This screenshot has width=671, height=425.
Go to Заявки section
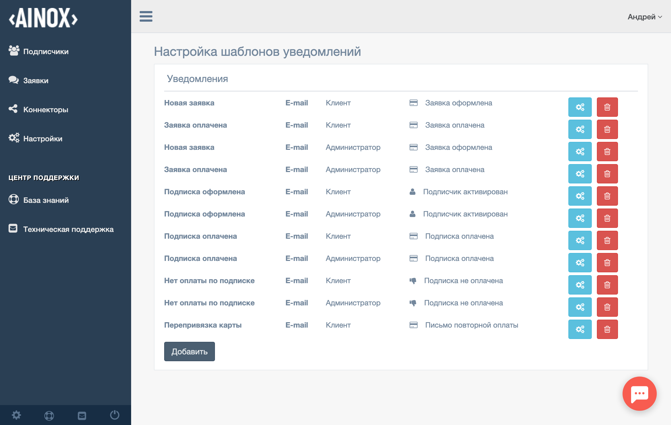(29, 80)
